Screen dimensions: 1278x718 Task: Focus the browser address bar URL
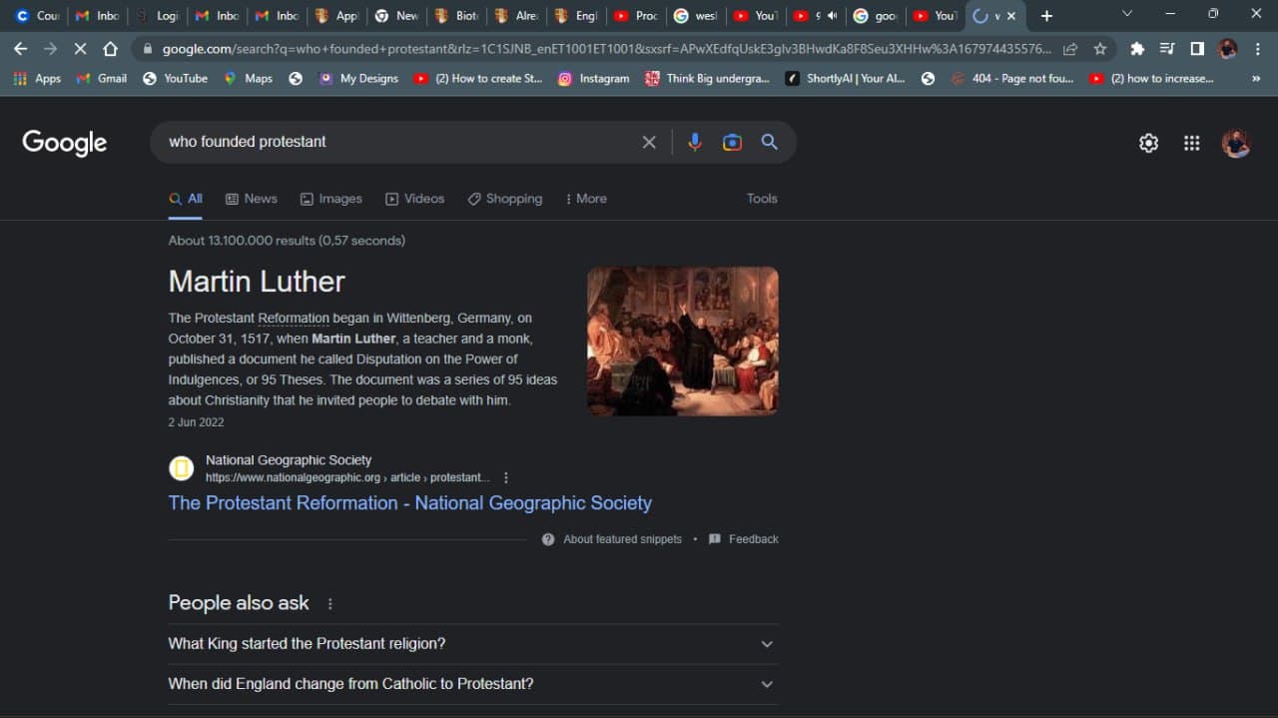point(607,49)
